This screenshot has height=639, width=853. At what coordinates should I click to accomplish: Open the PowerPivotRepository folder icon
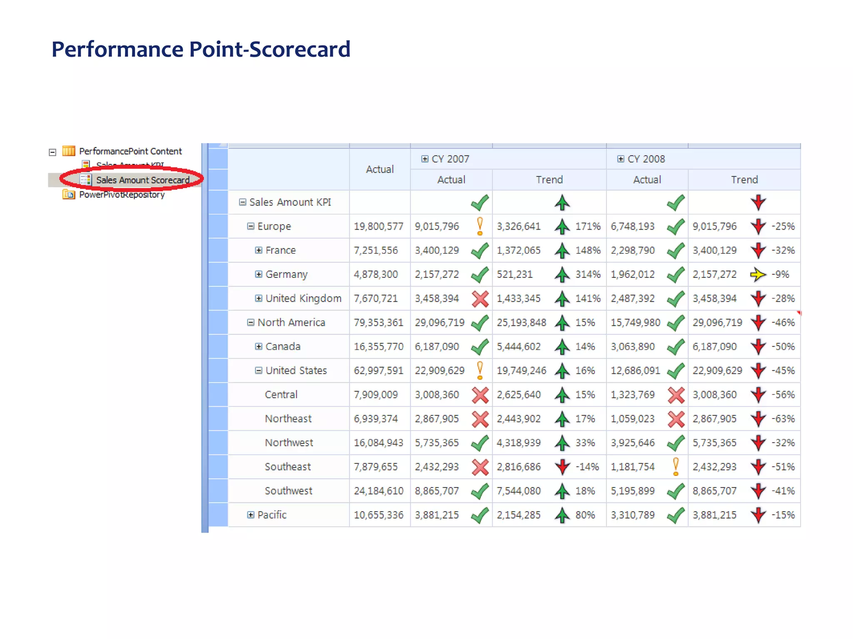click(x=69, y=194)
